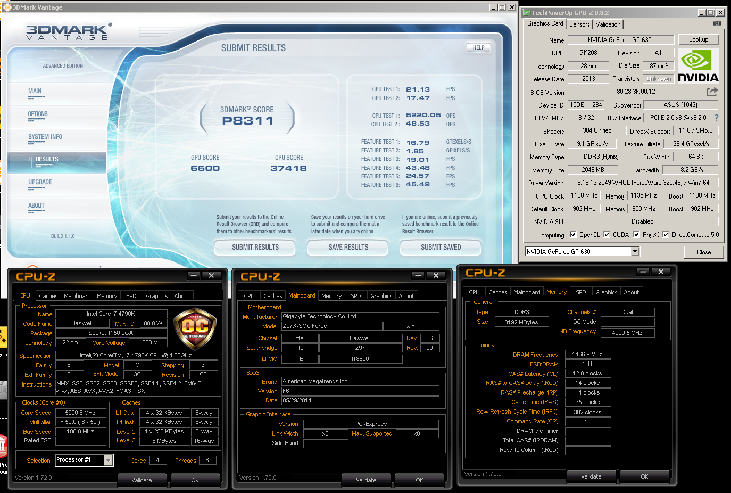Click the Core Speed 5000.6 MHz field

click(x=81, y=413)
